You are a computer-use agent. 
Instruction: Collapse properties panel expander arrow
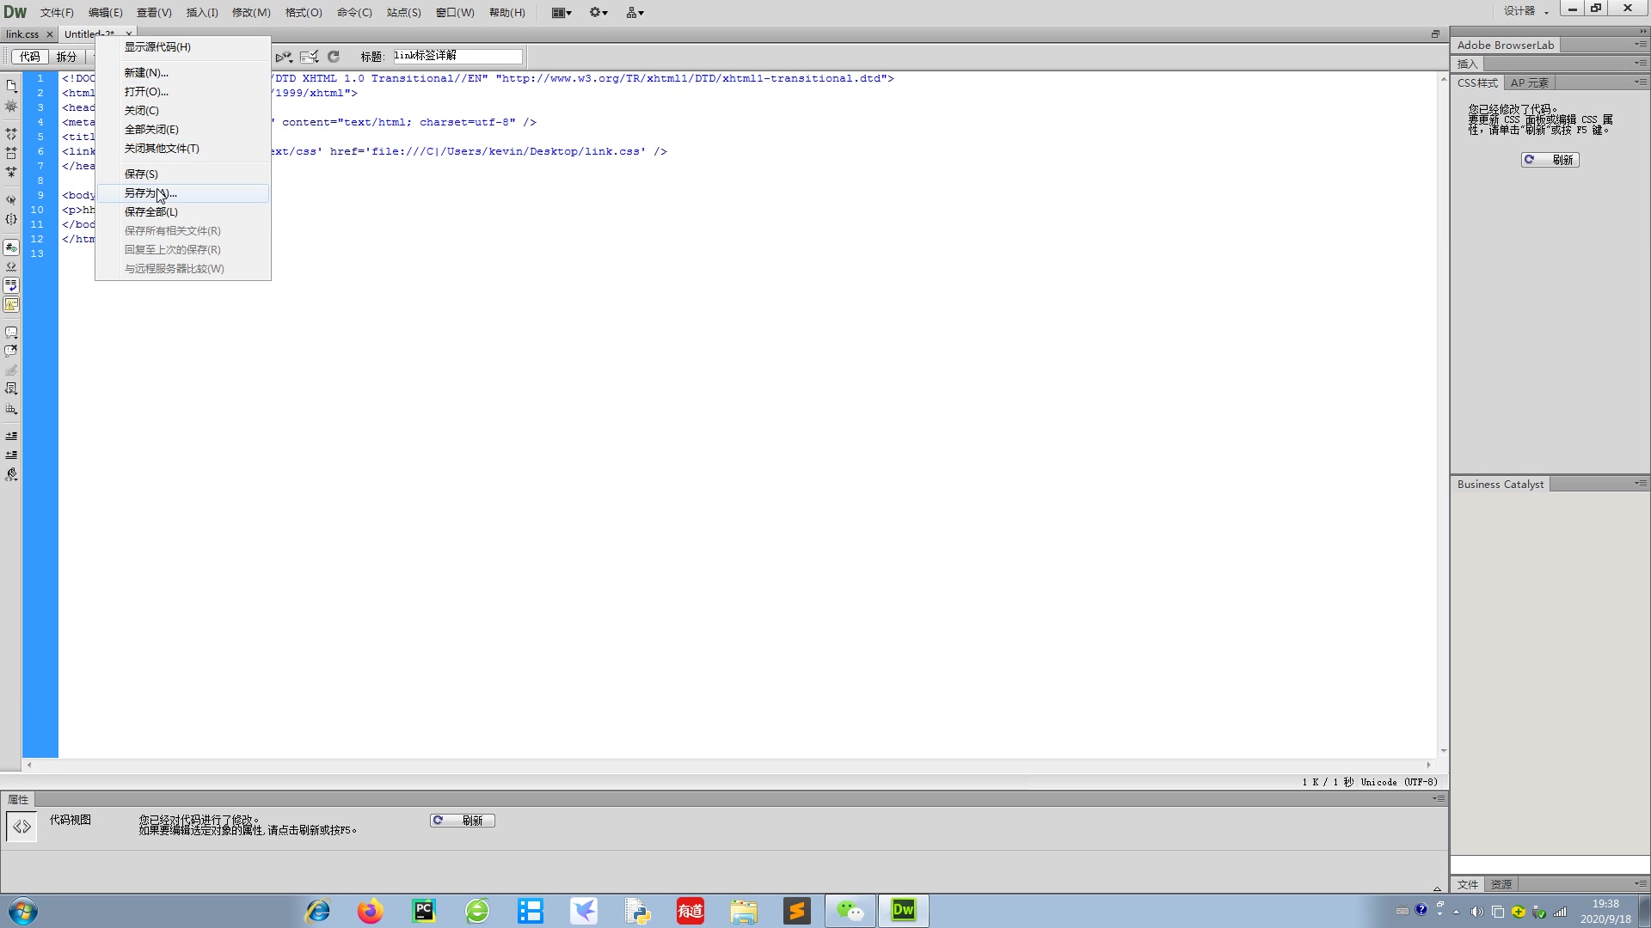click(x=1437, y=888)
